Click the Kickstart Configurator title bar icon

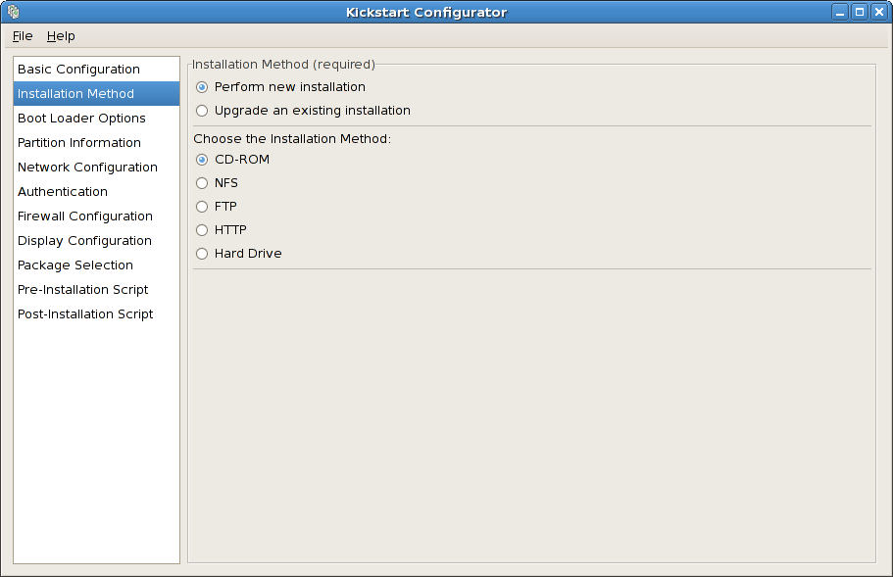coord(13,12)
